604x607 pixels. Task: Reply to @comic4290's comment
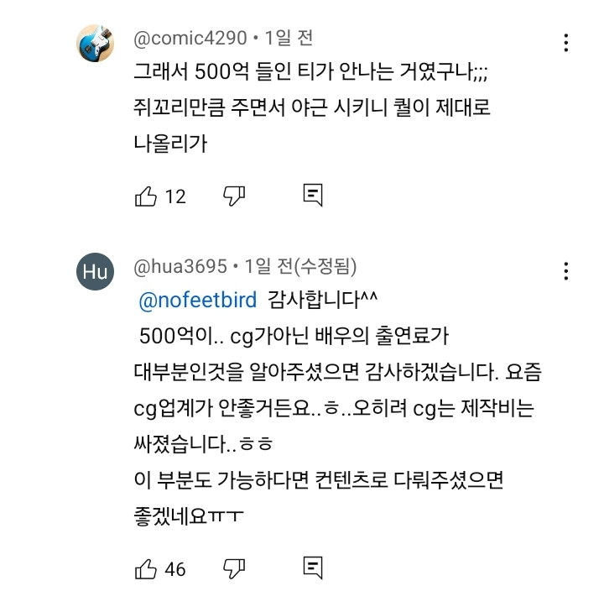pyautogui.click(x=313, y=196)
